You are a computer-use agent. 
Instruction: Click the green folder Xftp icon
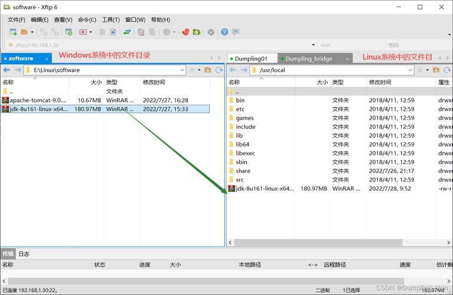pos(197,32)
